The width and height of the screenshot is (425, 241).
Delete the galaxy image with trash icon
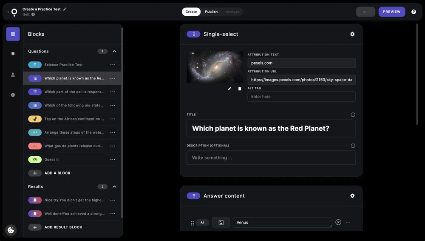click(x=240, y=89)
